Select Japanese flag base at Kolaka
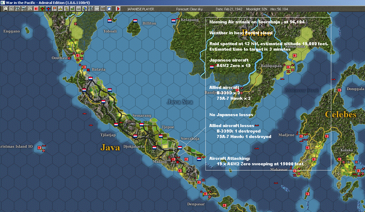Image resolution: width=365 pixels, height=212 pixels. click(x=339, y=159)
